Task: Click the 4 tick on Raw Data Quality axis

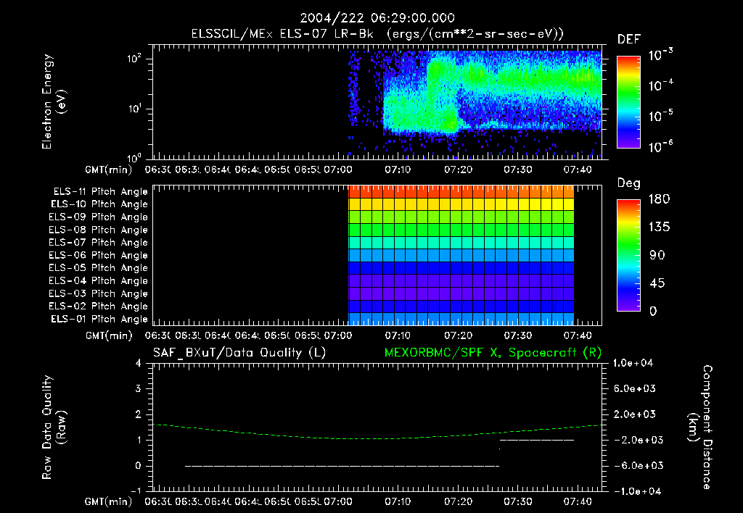Action: pyautogui.click(x=139, y=363)
